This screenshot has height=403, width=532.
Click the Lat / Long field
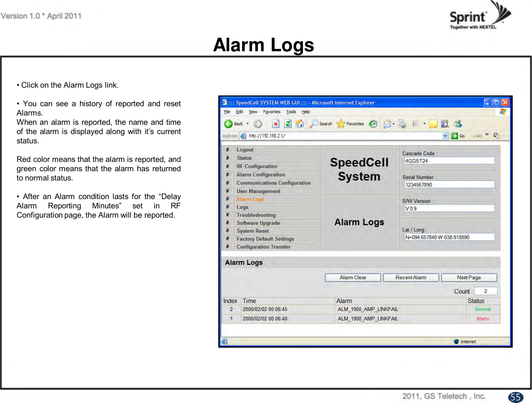tap(449, 237)
